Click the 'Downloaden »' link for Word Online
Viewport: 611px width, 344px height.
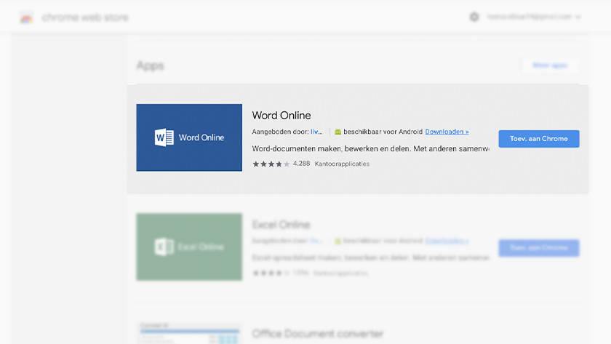[x=447, y=132]
